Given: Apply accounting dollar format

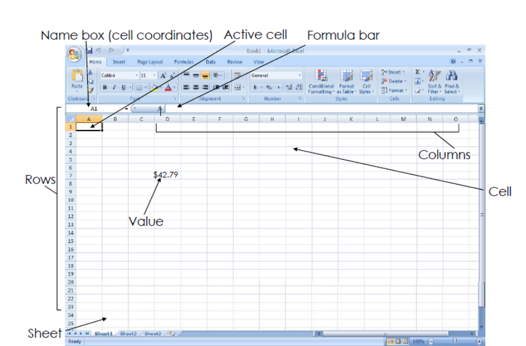Looking at the screenshot, I should click(255, 88).
